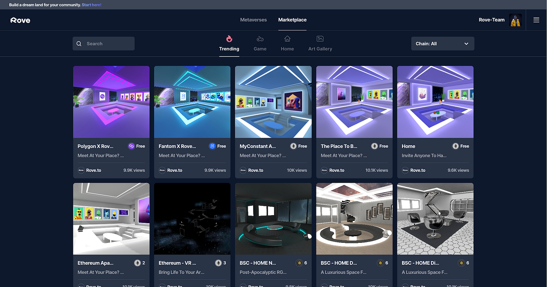Open the hamburger menu icon
This screenshot has width=547, height=287.
[536, 20]
